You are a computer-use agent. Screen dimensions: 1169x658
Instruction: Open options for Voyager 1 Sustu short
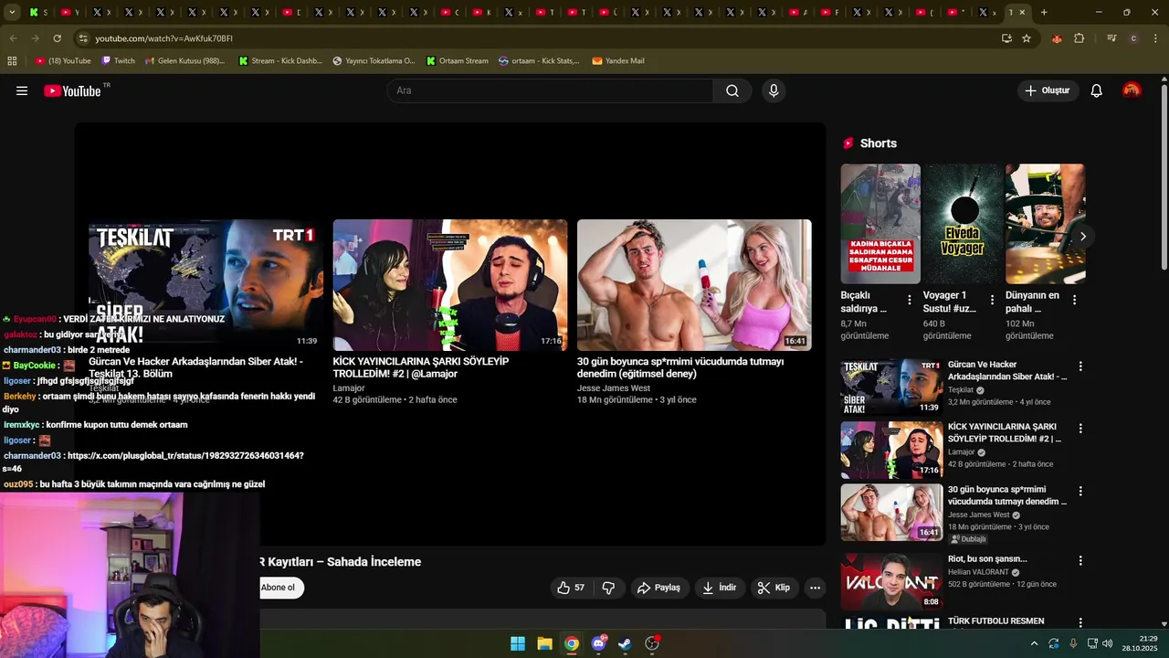992,300
